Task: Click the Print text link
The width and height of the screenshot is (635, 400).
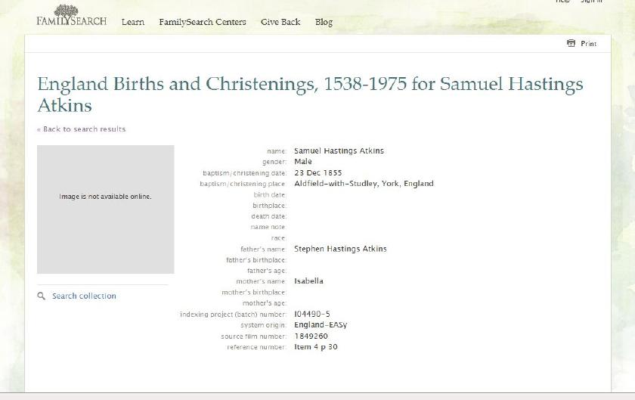Action: (588, 44)
